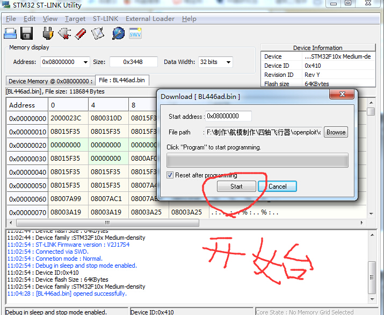
Task: Open the External Loader menu
Action: click(150, 19)
